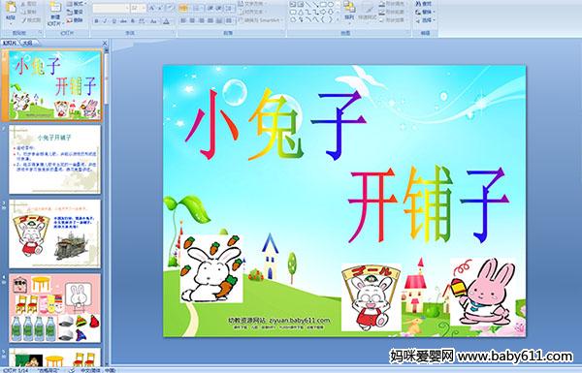Toggle Bold formatting
This screenshot has width=582, height=373.
[x=96, y=21]
